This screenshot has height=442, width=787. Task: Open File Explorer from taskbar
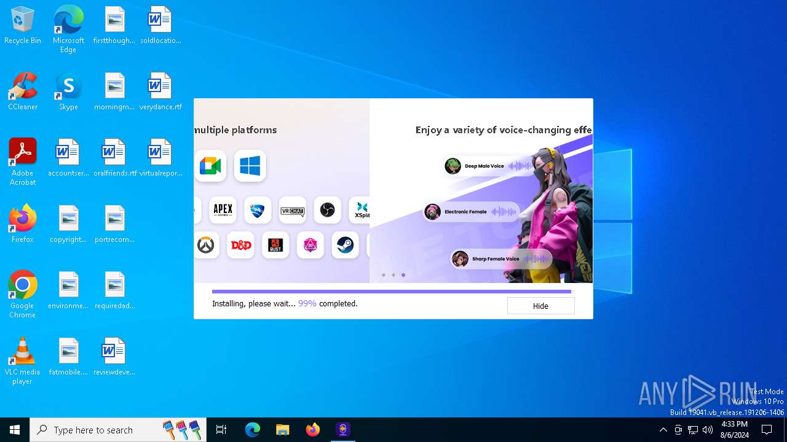283,430
